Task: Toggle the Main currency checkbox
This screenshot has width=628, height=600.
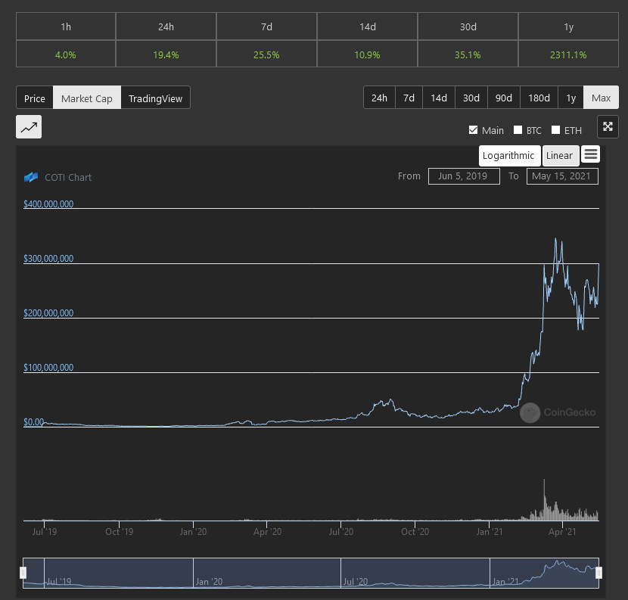Action: tap(473, 130)
